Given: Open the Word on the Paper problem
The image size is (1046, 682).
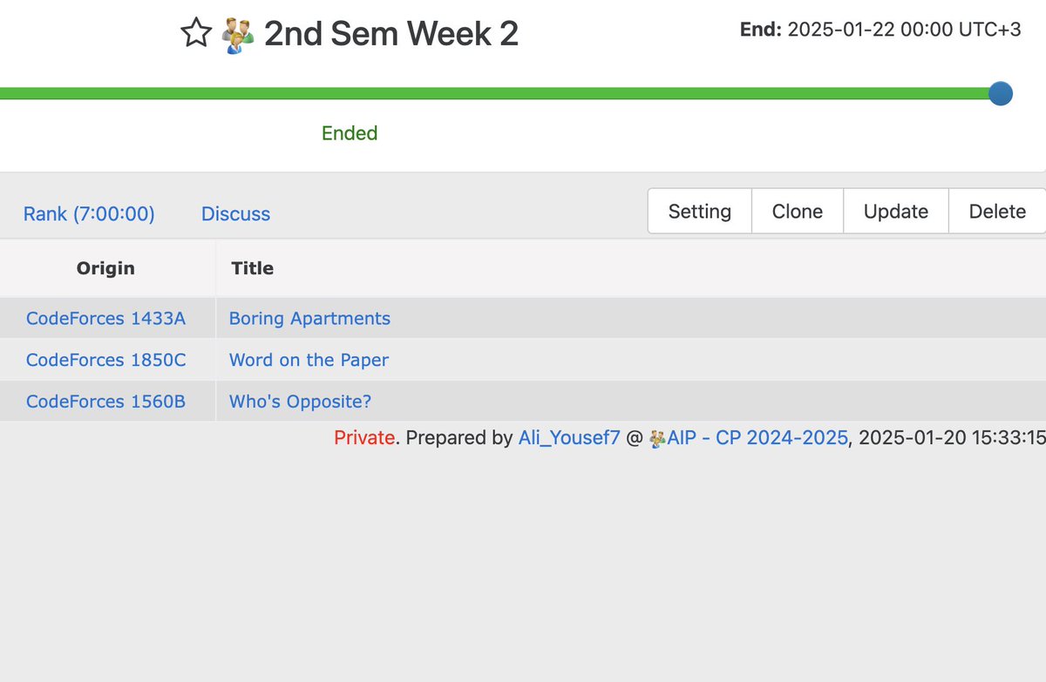Looking at the screenshot, I should (x=309, y=360).
